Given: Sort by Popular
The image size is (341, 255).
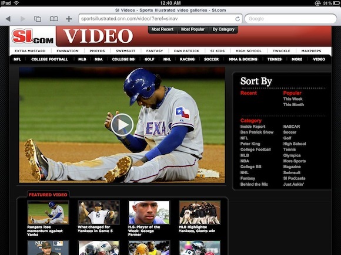Looking at the screenshot, I should 292,93.
